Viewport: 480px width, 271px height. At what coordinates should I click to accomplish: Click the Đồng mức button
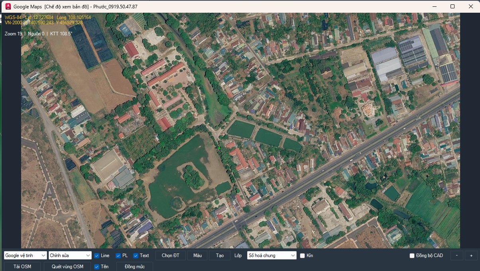[x=135, y=266]
